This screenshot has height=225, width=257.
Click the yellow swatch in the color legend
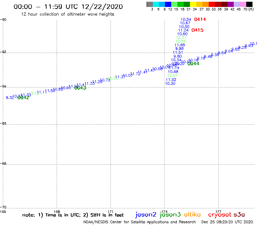(193, 4)
